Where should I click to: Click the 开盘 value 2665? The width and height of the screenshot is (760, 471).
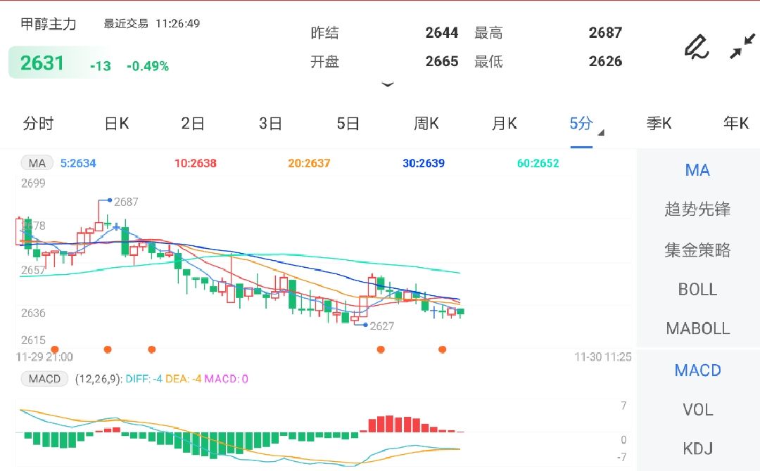pyautogui.click(x=441, y=61)
